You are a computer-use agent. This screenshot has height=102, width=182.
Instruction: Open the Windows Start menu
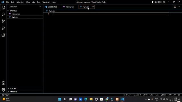60,99
